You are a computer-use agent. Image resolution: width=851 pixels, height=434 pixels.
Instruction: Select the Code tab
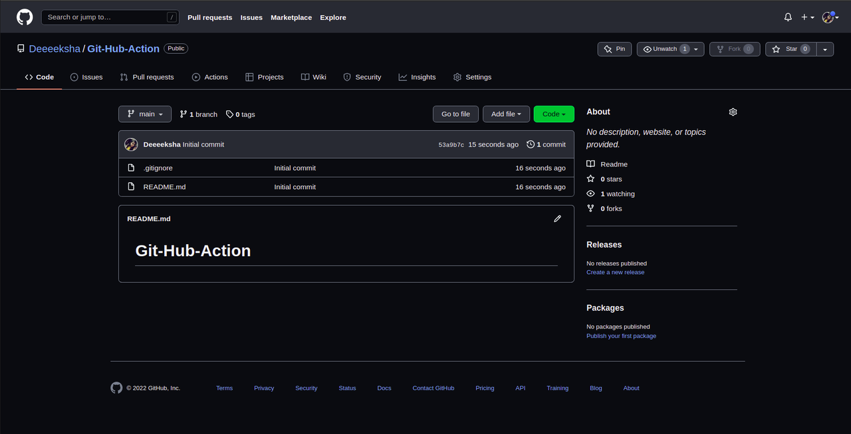39,77
